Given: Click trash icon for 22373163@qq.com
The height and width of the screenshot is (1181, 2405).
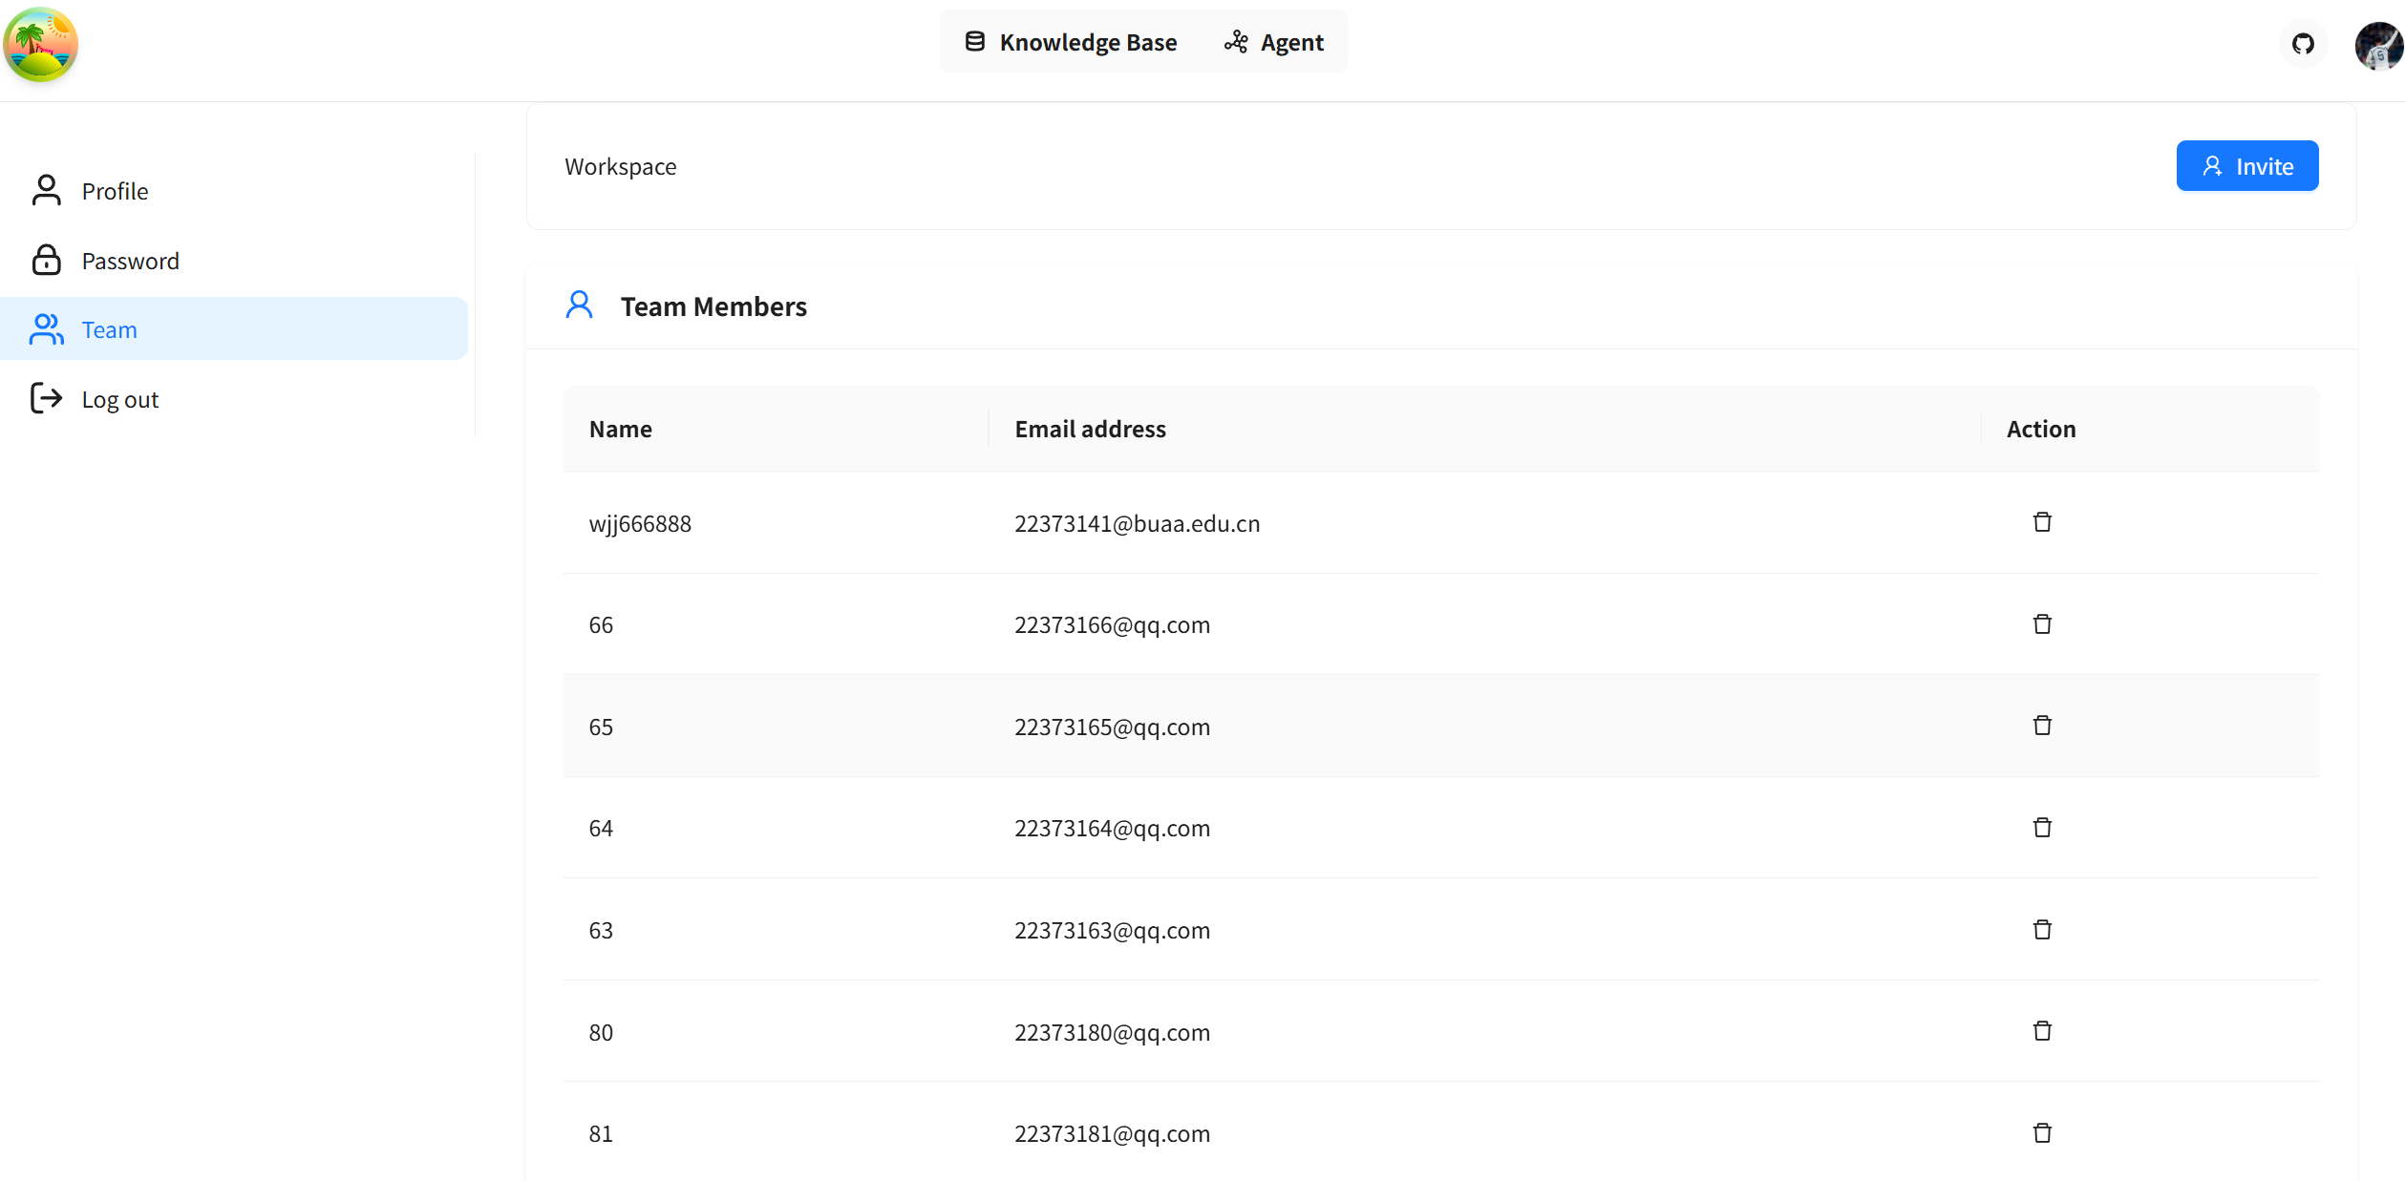Looking at the screenshot, I should (x=2042, y=930).
